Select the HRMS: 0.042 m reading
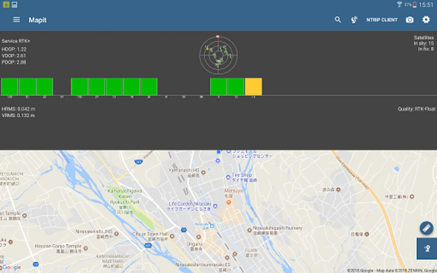The image size is (437, 273). [x=19, y=109]
